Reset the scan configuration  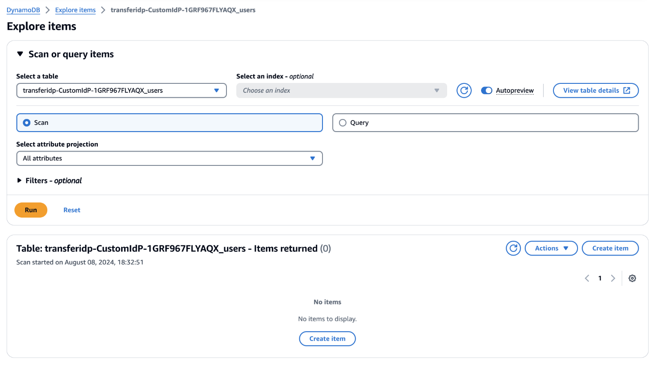coord(71,210)
